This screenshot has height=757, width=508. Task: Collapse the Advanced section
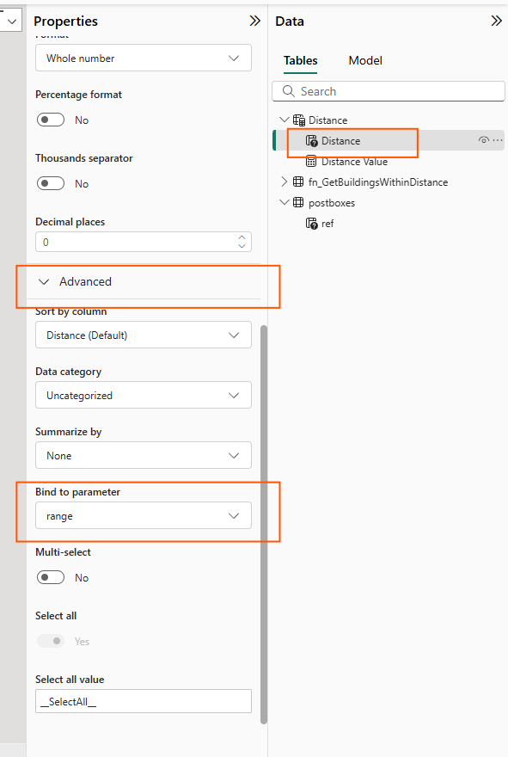click(x=44, y=281)
